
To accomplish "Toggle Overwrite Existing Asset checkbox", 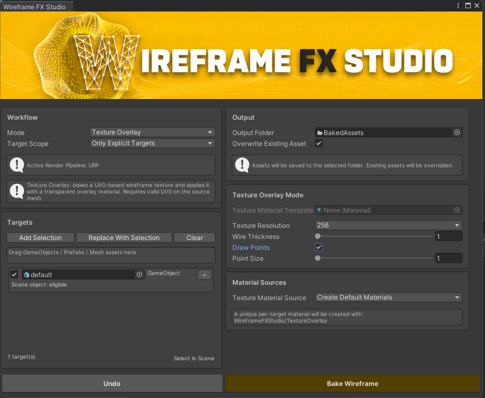I will click(319, 143).
